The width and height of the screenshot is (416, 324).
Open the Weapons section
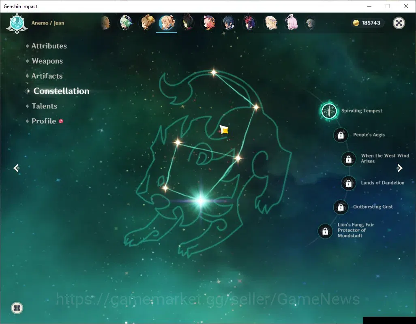click(x=47, y=61)
